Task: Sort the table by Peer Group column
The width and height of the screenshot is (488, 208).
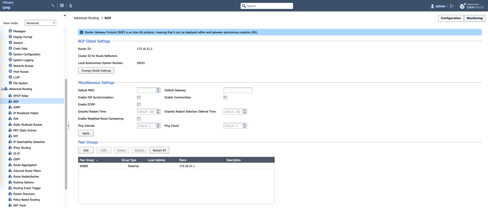Action: (87, 160)
